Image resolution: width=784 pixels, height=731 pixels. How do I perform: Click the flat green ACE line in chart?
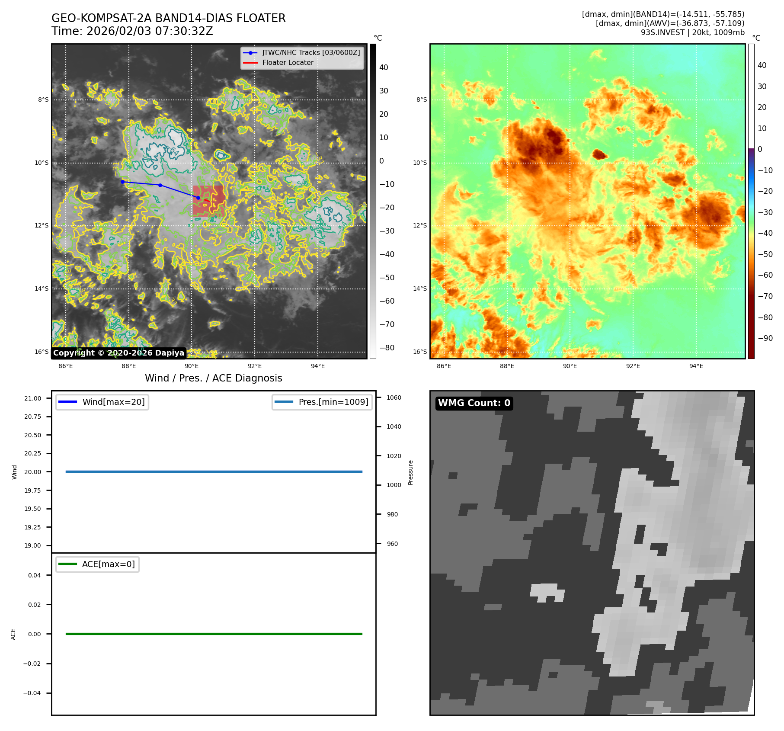click(214, 634)
